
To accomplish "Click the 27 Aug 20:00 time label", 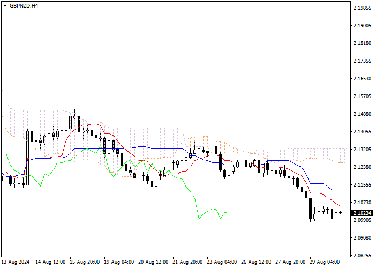I will (290, 262).
